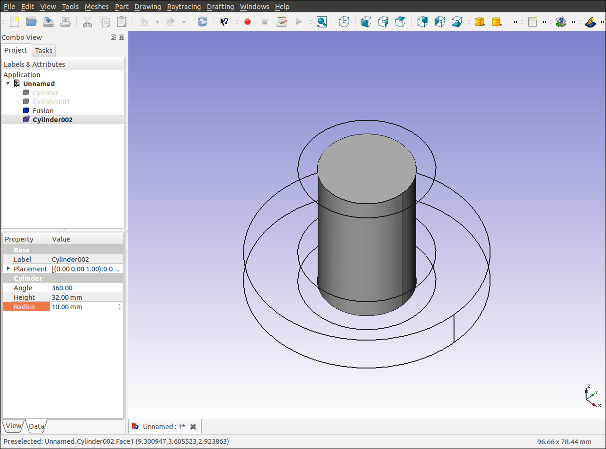Switch to the Tasks tab
Image resolution: width=606 pixels, height=449 pixels.
(44, 51)
